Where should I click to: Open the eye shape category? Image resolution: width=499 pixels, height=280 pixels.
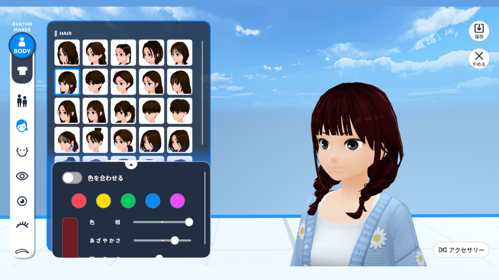pos(22,176)
